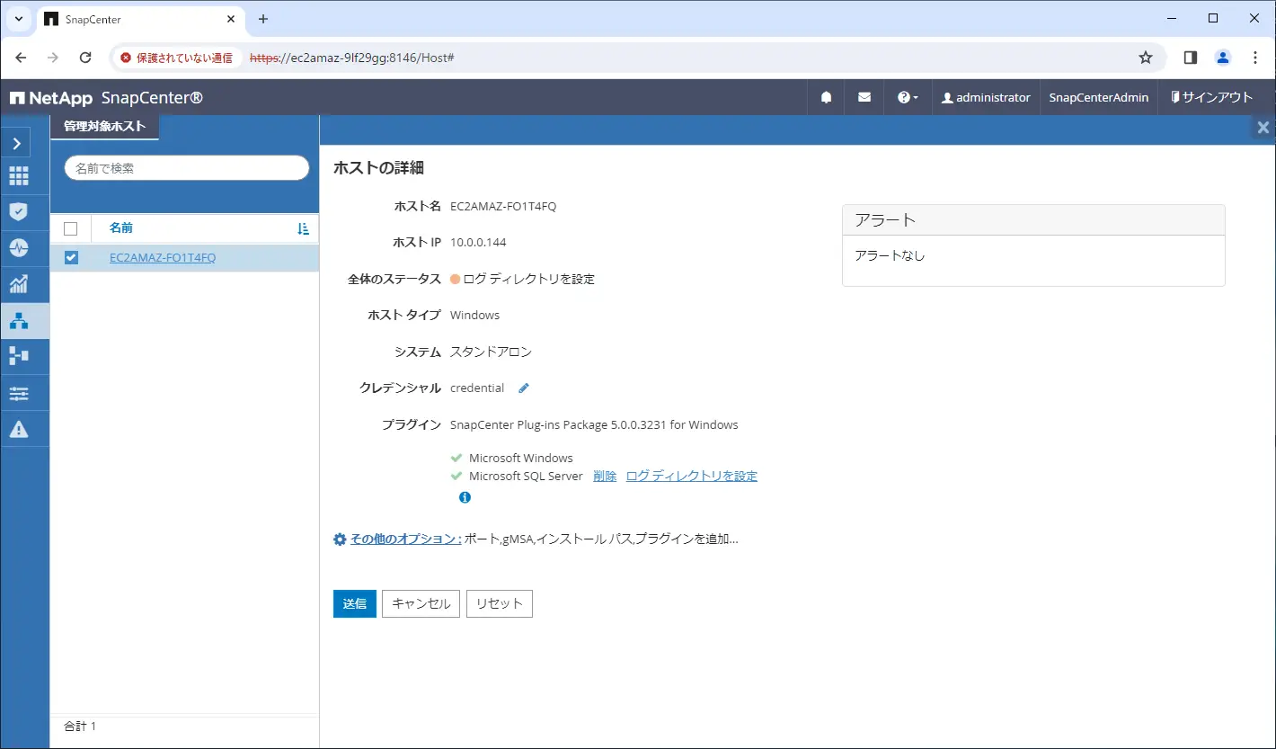Select the 管理対象ホスト tab
This screenshot has height=749, width=1276.
(104, 127)
